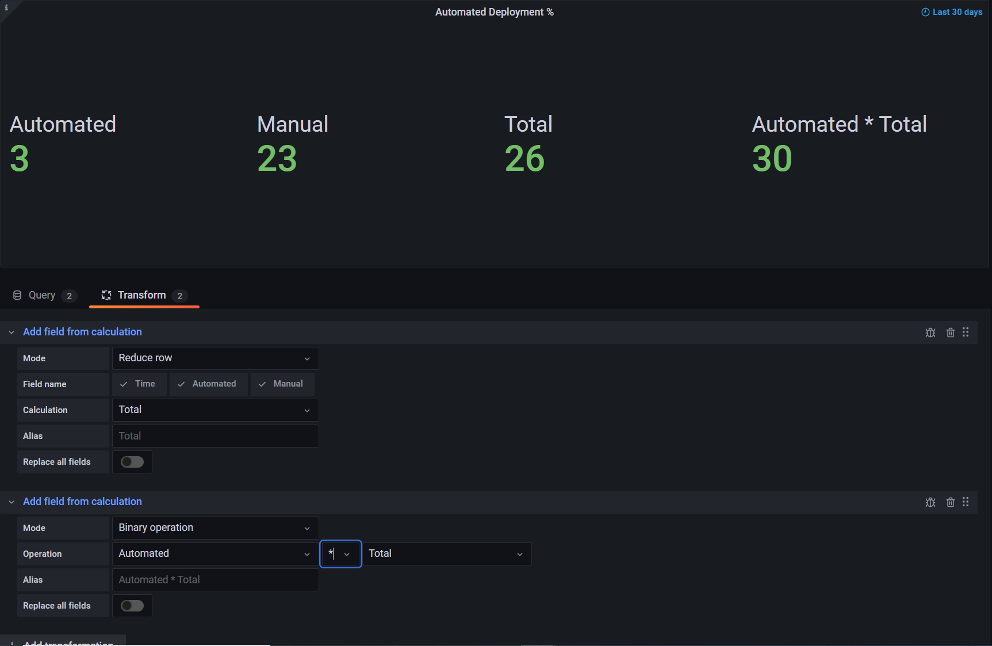The height and width of the screenshot is (646, 992).
Task: Click the clock icon next to Last 30 days
Action: pyautogui.click(x=925, y=12)
